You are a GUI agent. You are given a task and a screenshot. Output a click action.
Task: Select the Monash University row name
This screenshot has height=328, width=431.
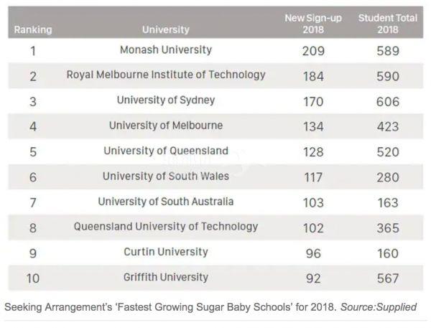click(166, 50)
